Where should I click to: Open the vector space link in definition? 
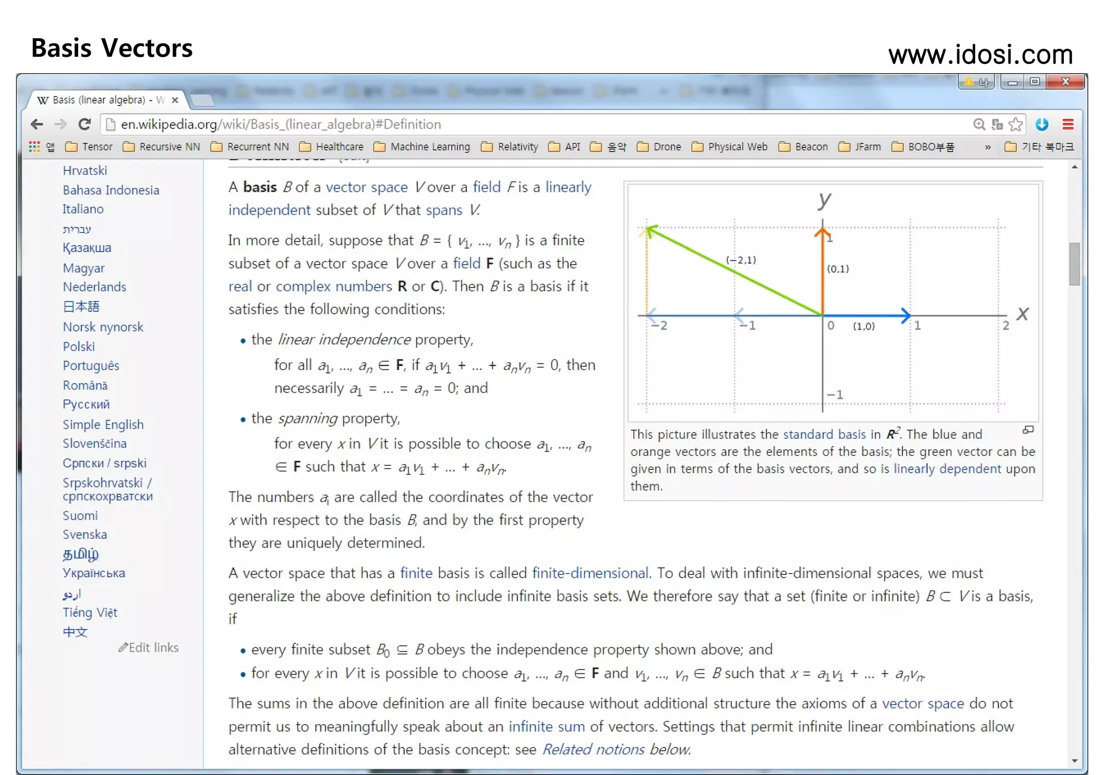tap(367, 187)
